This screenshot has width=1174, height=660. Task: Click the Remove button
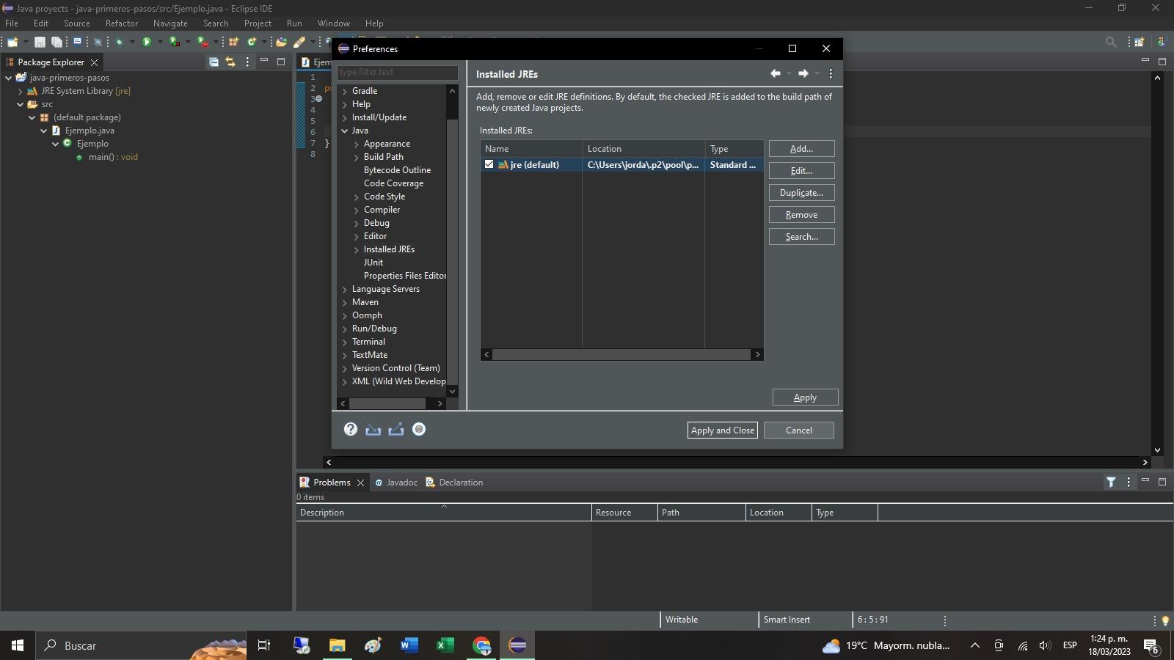pos(801,215)
